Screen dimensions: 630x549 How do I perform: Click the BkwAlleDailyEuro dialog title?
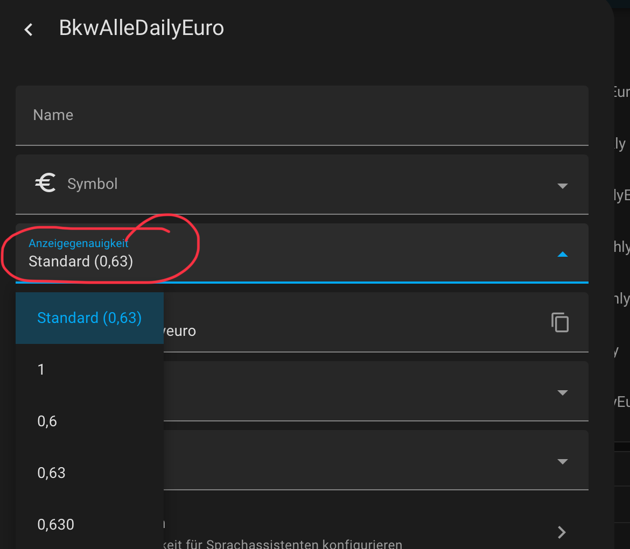point(141,28)
